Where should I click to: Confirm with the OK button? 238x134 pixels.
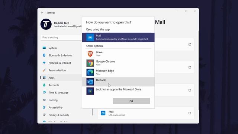click(131, 101)
